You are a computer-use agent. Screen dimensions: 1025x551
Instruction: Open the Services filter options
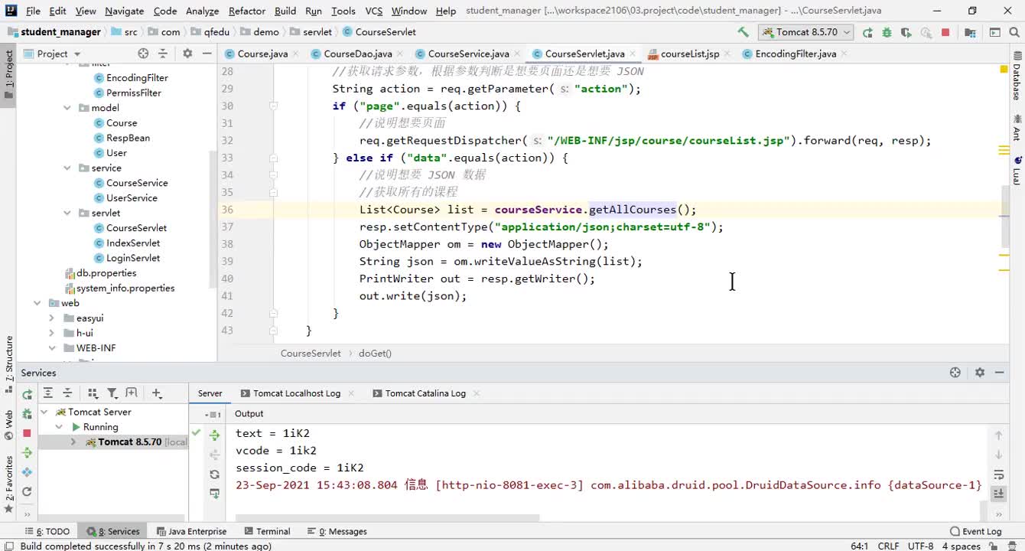[112, 393]
